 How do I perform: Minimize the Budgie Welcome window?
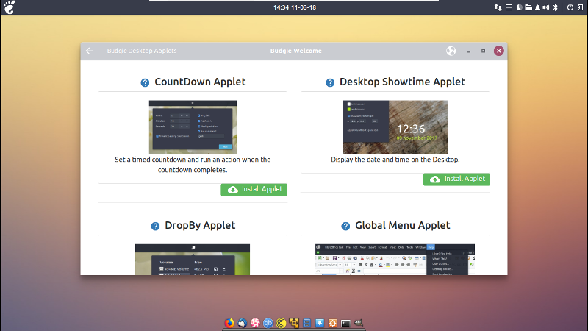point(468,51)
